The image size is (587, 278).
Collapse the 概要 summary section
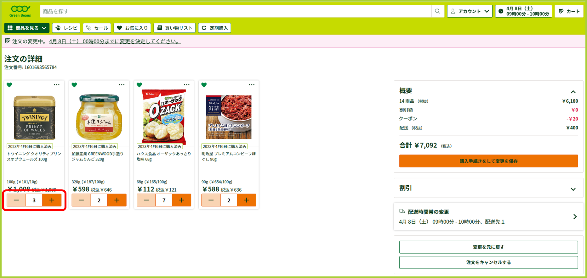click(573, 92)
